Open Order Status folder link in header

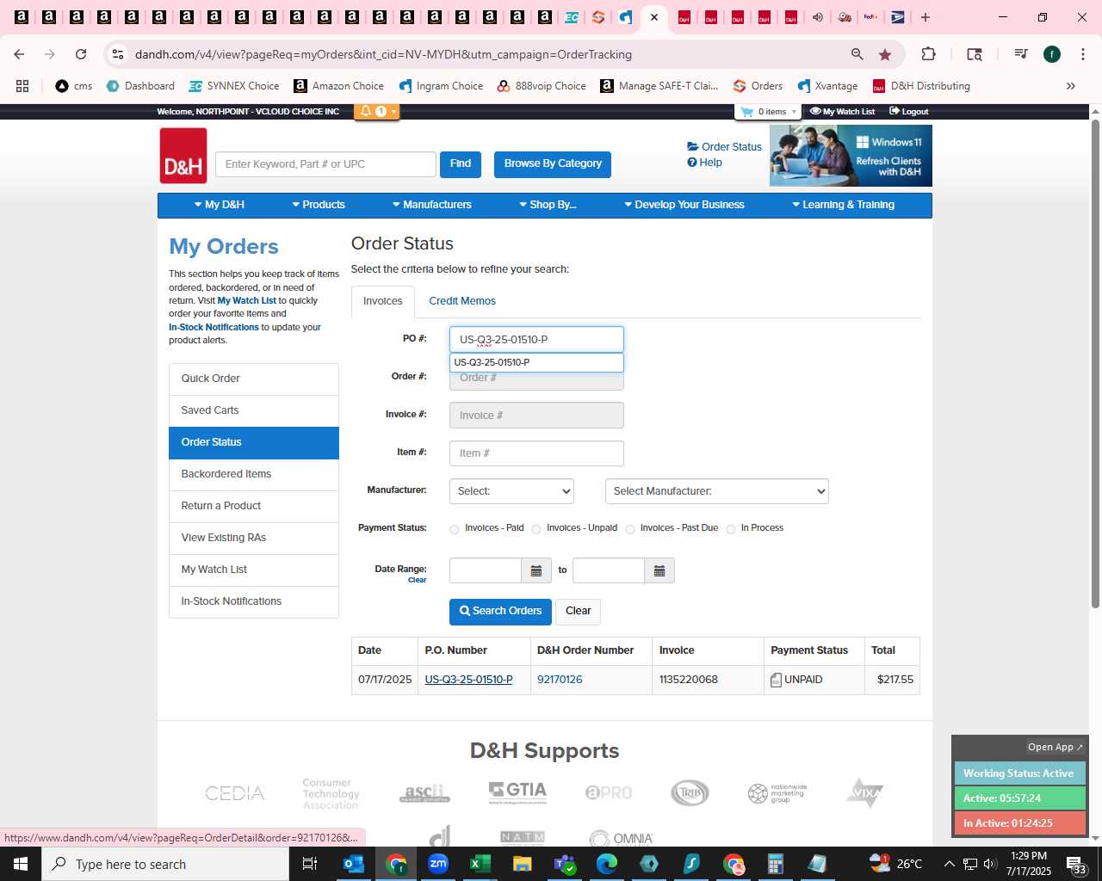tap(724, 147)
